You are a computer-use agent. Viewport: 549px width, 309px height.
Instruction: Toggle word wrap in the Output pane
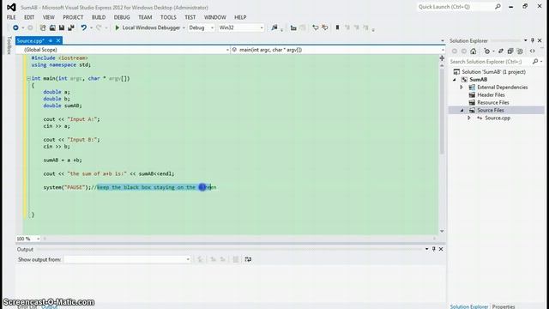pos(248,259)
